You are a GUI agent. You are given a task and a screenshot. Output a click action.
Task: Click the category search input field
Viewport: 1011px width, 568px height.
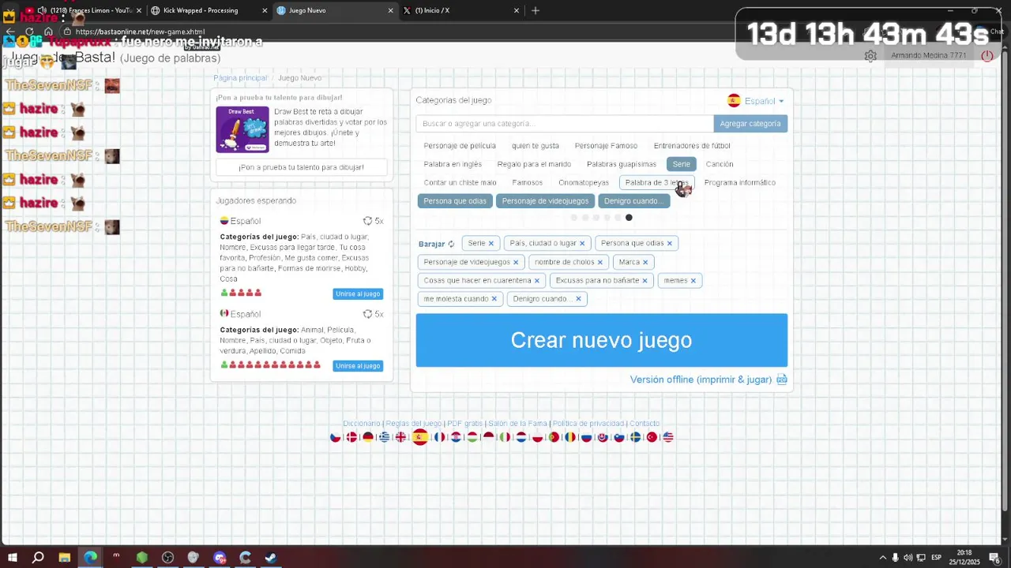point(565,124)
